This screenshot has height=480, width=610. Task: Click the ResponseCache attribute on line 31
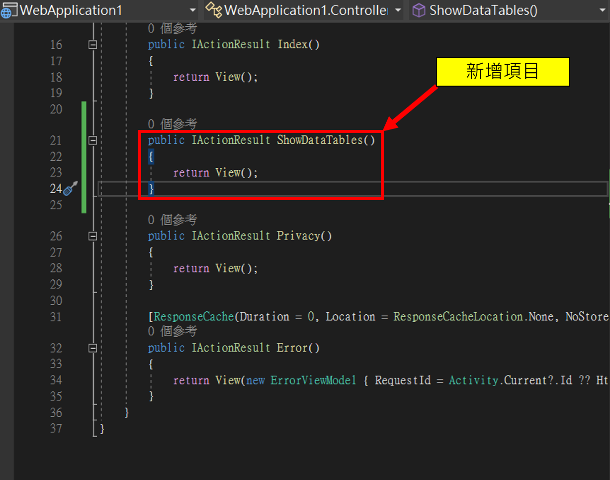click(x=193, y=317)
